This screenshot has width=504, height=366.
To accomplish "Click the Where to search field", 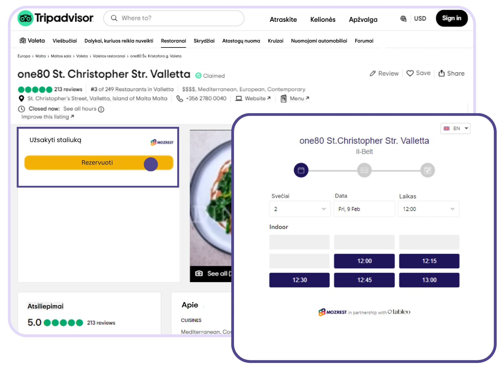I will click(x=174, y=18).
